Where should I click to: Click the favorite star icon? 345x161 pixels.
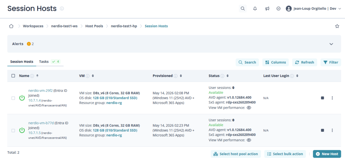point(337,26)
